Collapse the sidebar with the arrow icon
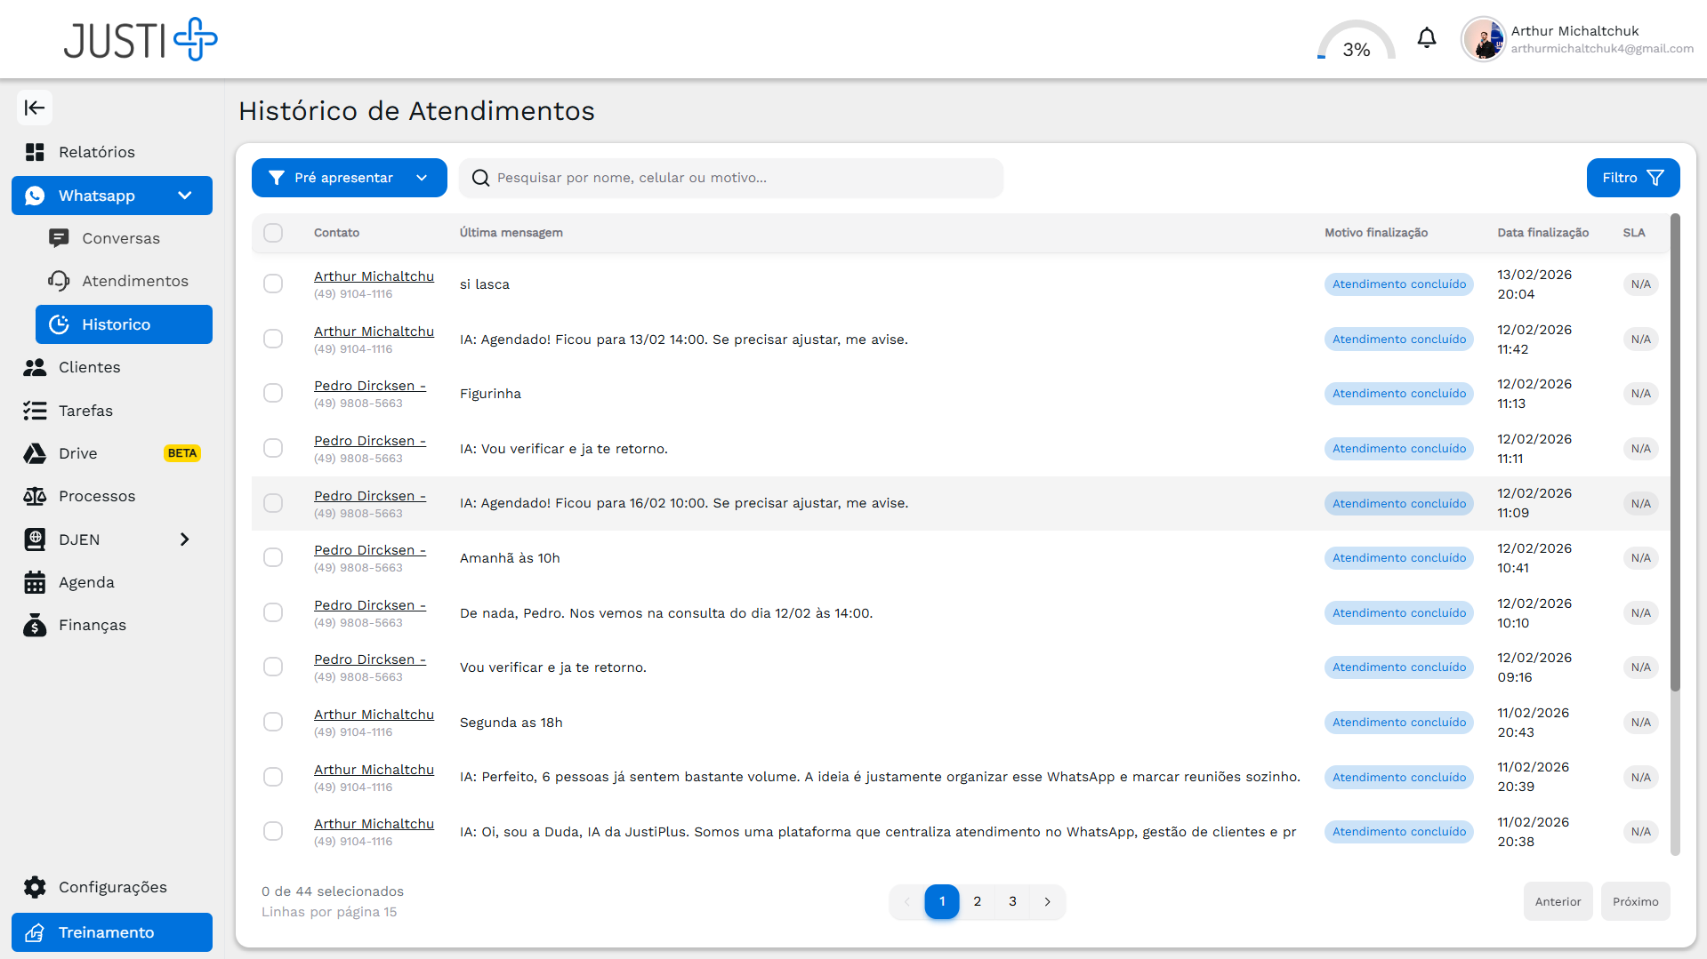The image size is (1707, 959). pyautogui.click(x=35, y=108)
